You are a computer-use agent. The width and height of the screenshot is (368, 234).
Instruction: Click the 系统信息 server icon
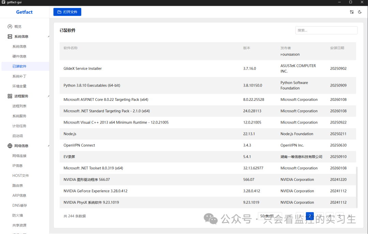tap(10, 36)
